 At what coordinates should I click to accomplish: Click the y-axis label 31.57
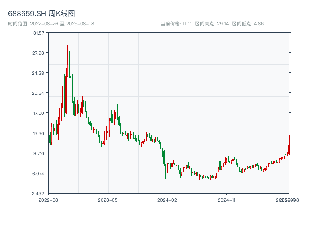tap(39, 33)
